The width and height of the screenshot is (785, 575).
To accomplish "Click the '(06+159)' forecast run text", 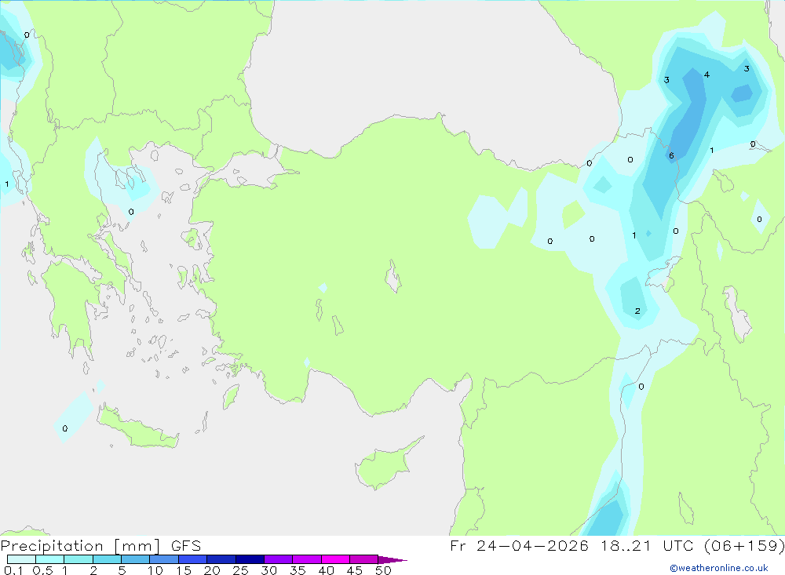I will (744, 546).
